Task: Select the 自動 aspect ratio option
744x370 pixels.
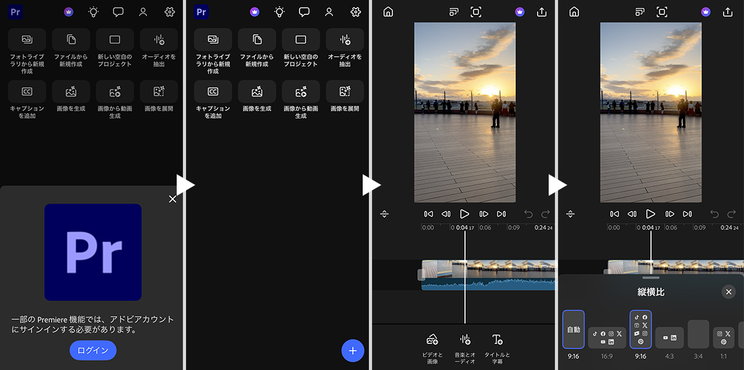Action: (x=573, y=330)
